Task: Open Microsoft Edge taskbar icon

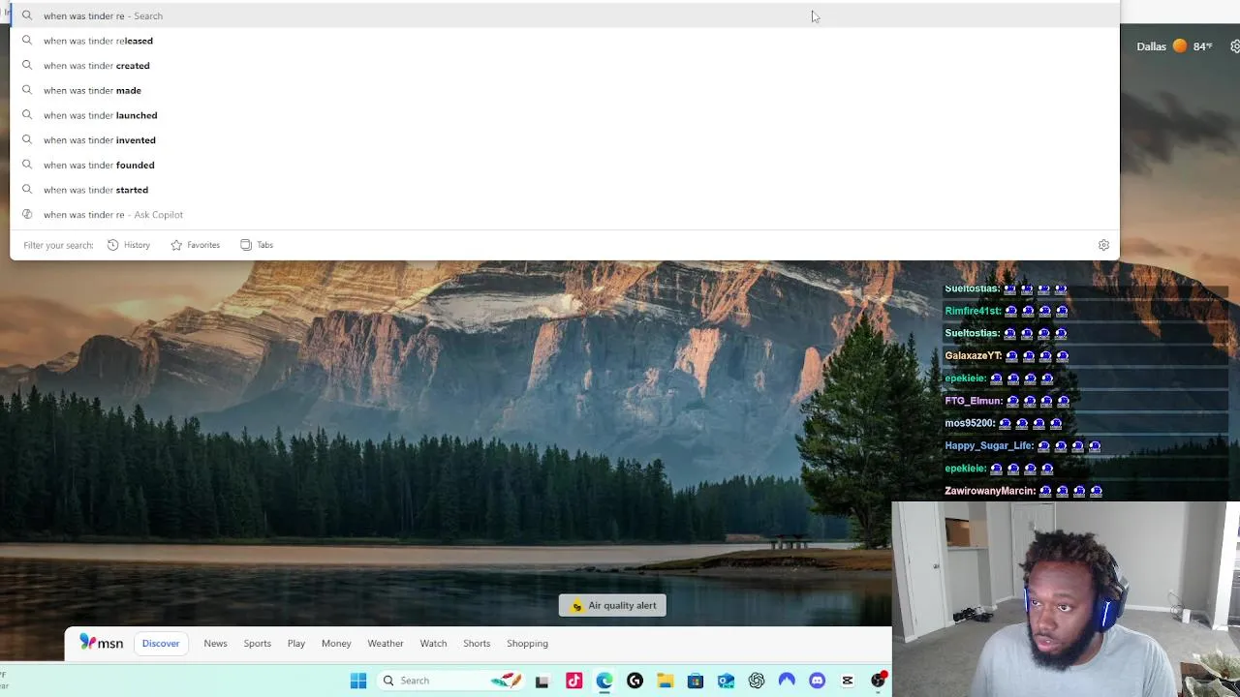Action: 604,681
